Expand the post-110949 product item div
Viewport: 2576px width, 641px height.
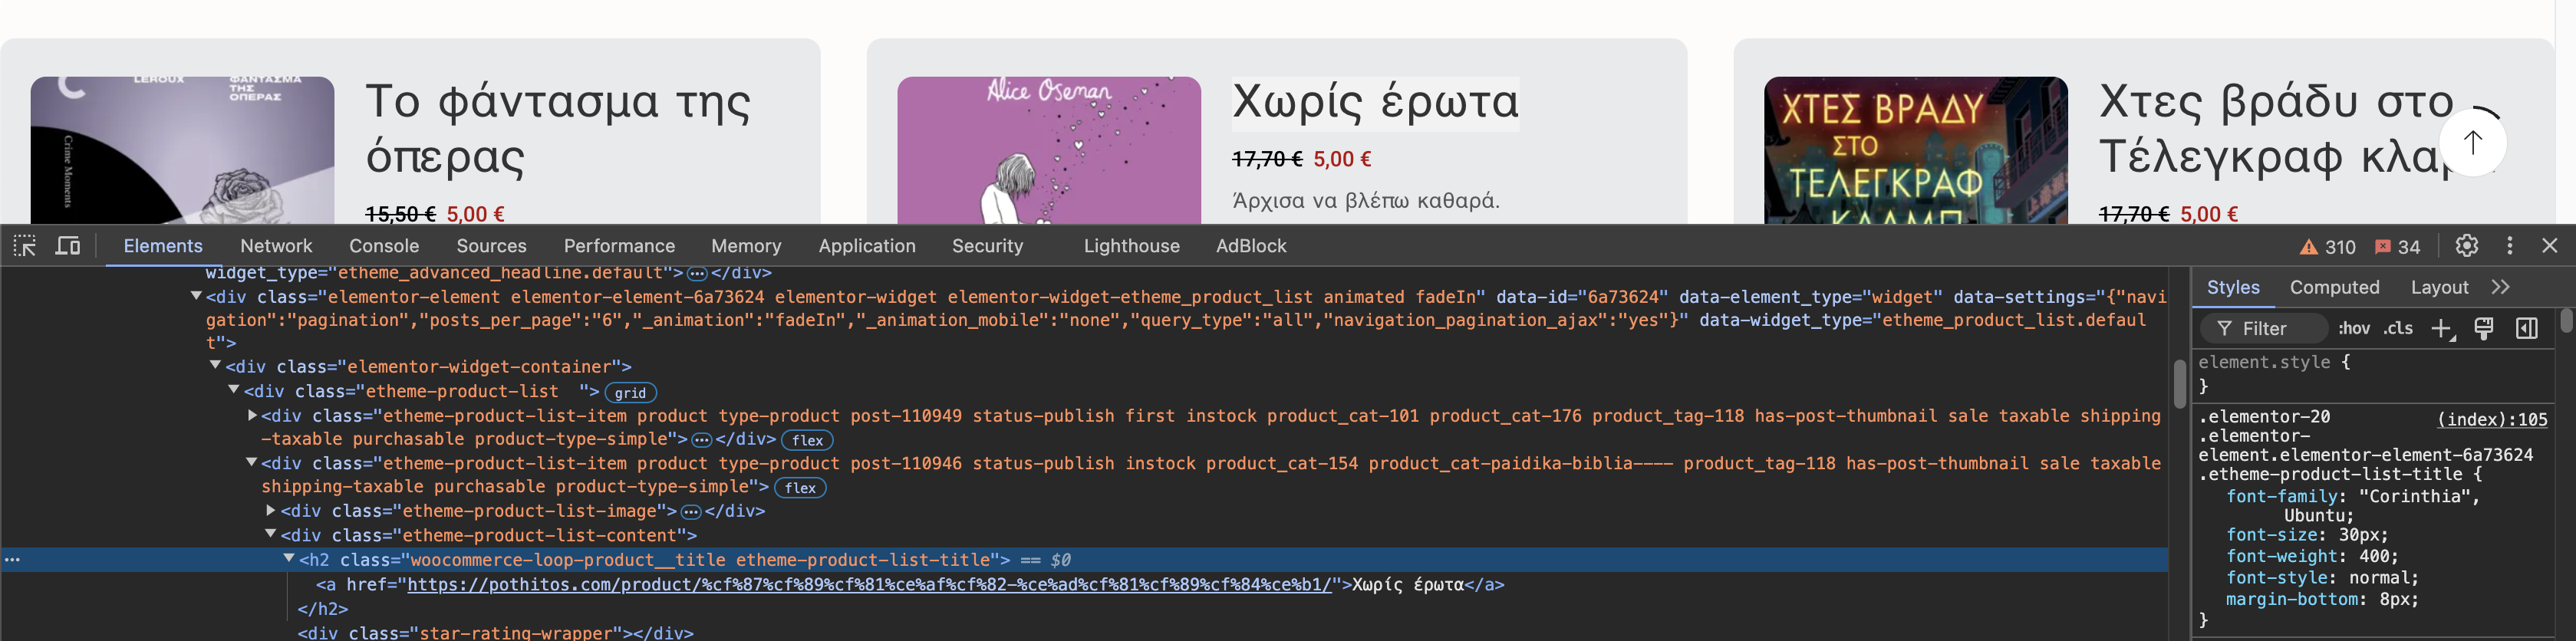[x=252, y=415]
